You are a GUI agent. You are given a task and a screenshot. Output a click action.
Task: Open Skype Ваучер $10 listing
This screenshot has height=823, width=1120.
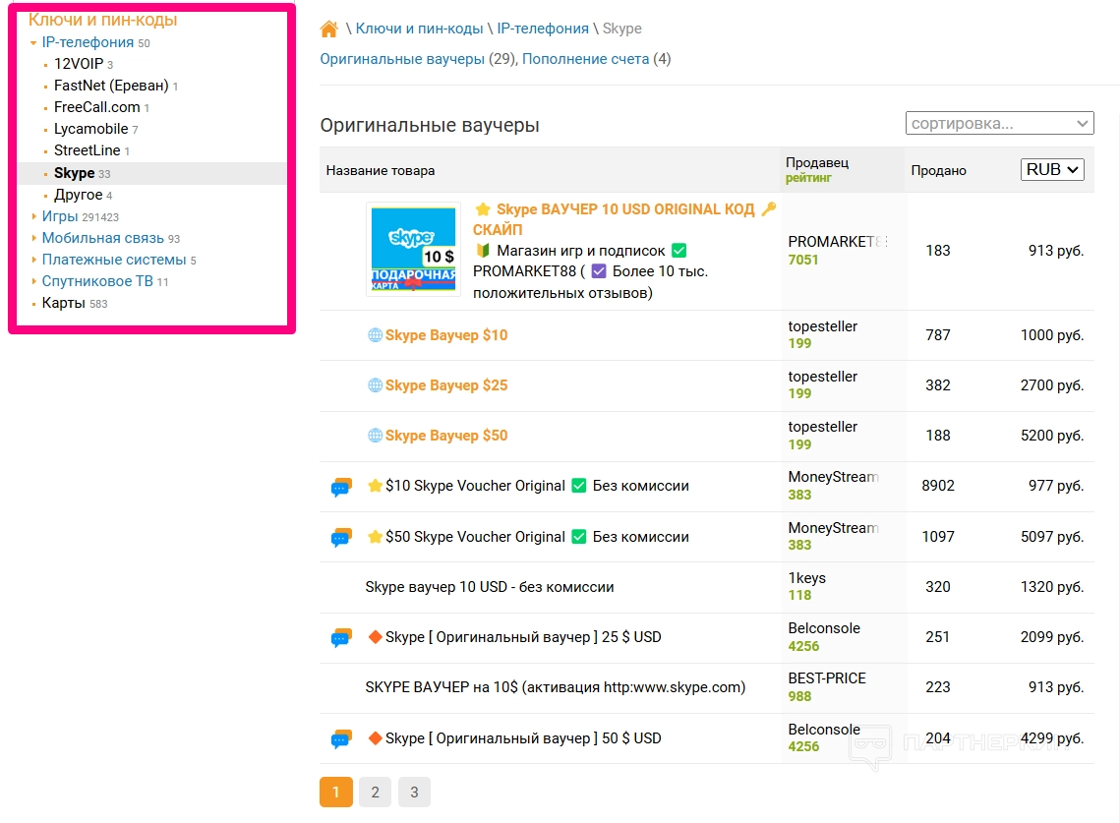coord(446,335)
